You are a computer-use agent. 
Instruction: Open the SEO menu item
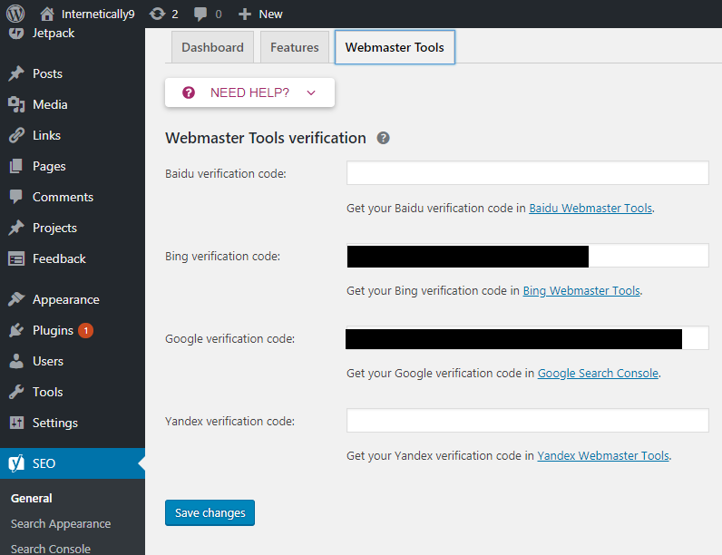pos(73,463)
